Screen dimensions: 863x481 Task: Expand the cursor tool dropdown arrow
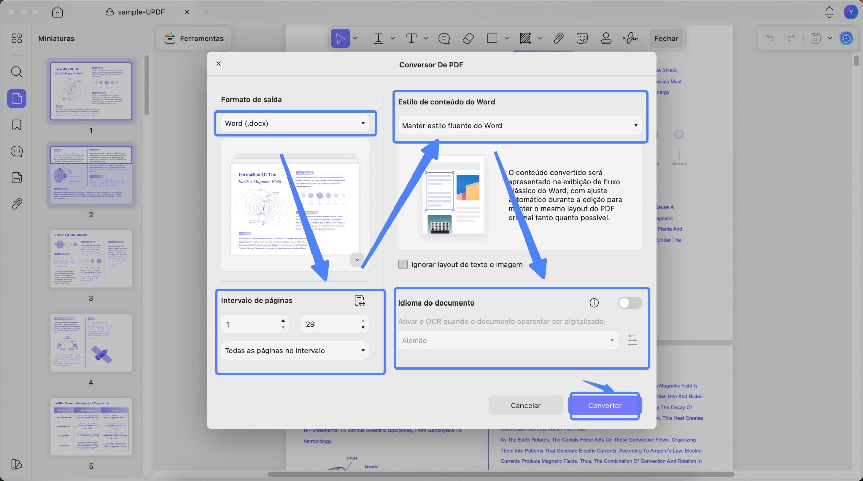click(355, 38)
